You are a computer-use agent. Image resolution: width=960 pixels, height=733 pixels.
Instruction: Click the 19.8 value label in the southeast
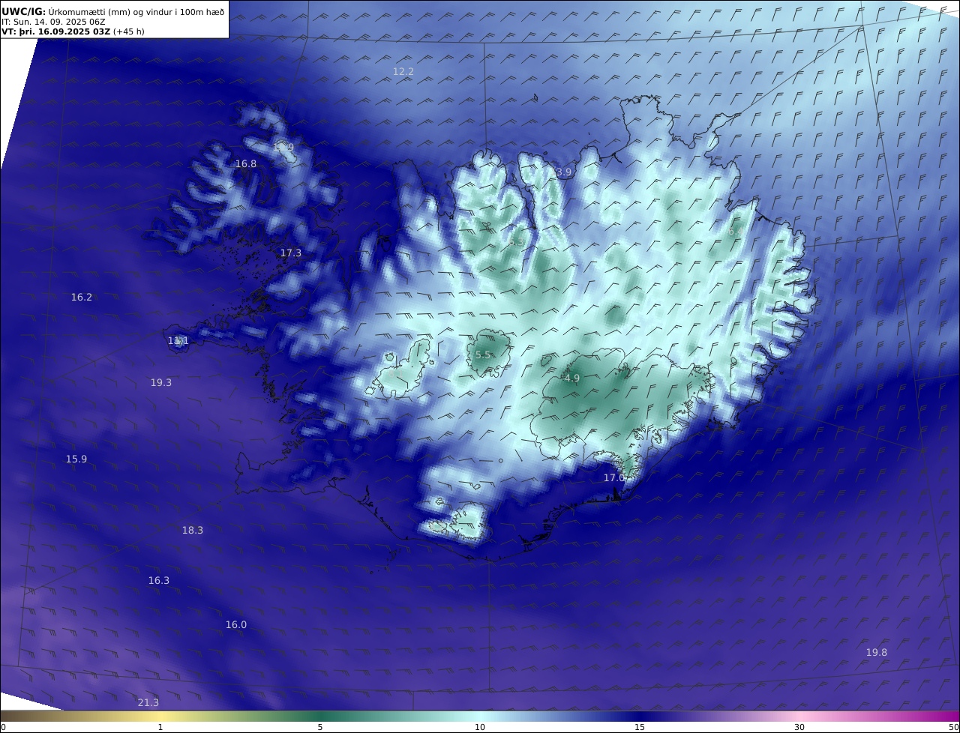pyautogui.click(x=877, y=653)
